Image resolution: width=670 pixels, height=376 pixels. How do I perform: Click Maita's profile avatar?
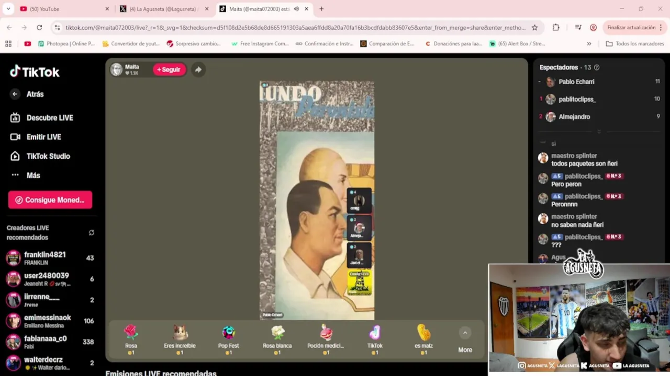click(116, 69)
